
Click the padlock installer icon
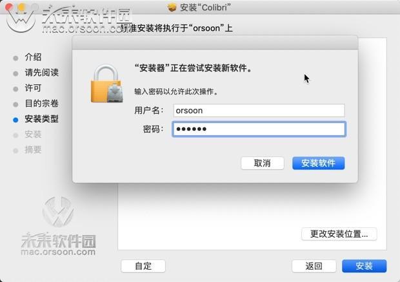(x=107, y=84)
